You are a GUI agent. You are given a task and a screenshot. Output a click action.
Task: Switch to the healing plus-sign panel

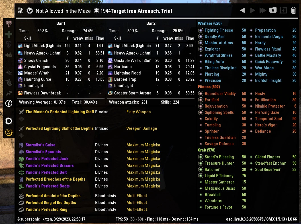click(9, 34)
